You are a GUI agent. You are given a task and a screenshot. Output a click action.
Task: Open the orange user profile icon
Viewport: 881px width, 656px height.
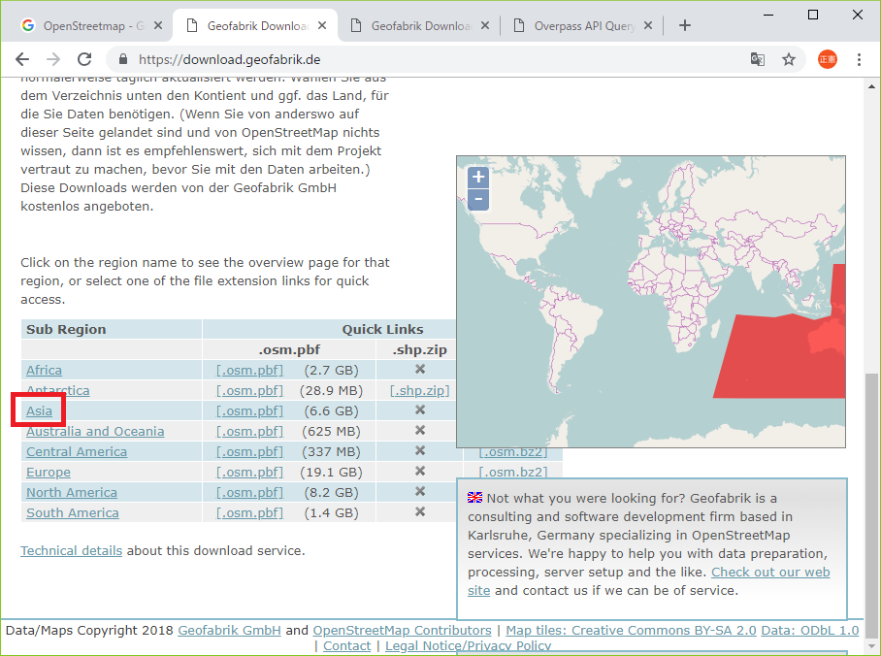[827, 59]
